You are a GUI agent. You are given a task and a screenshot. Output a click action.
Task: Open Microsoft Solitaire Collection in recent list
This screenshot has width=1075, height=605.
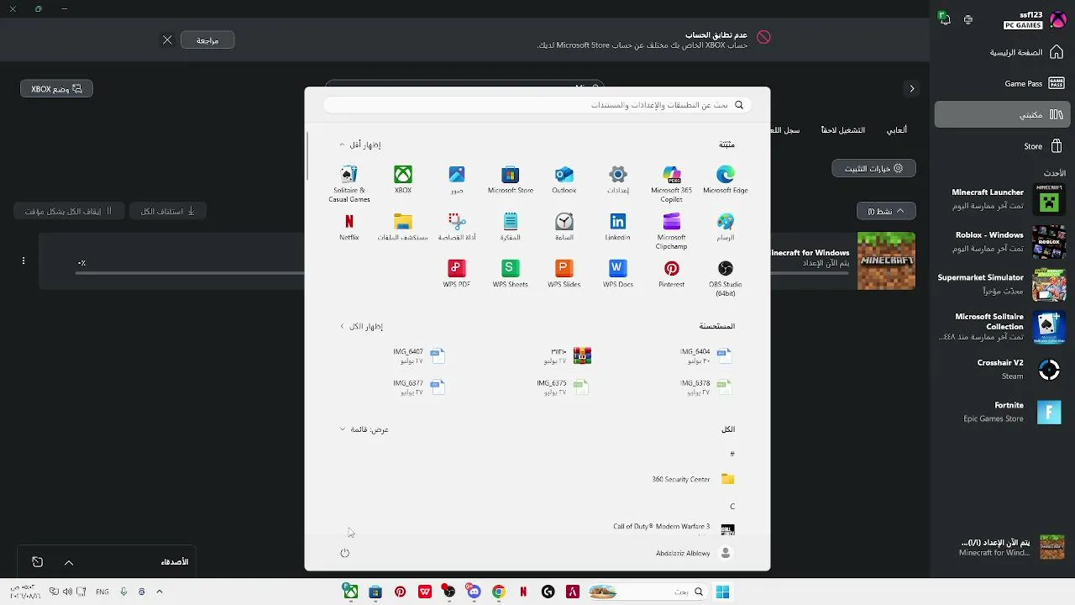(1002, 327)
